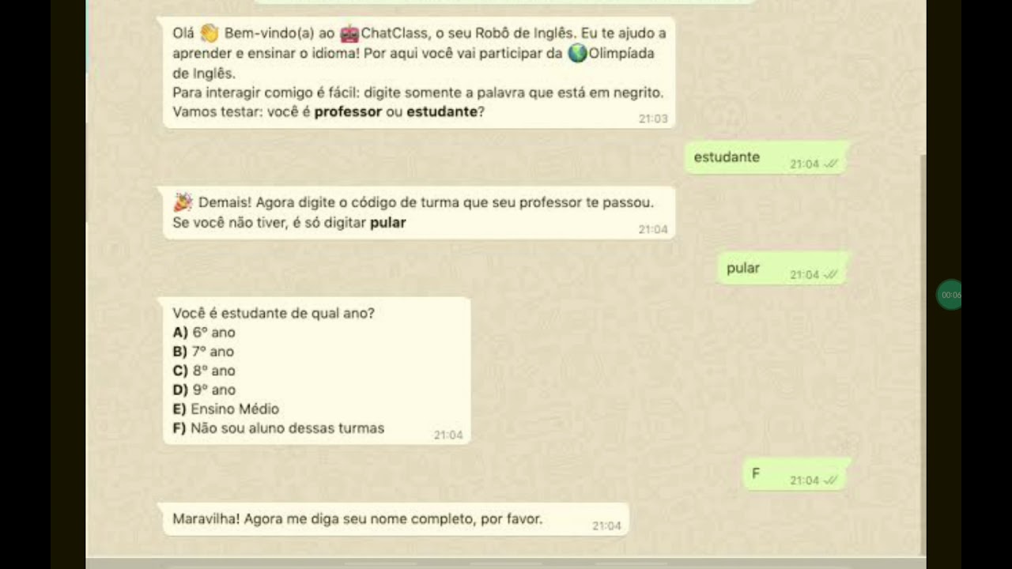1012x569 pixels.
Task: Click the waving hand emoji after Olá
Action: point(209,33)
